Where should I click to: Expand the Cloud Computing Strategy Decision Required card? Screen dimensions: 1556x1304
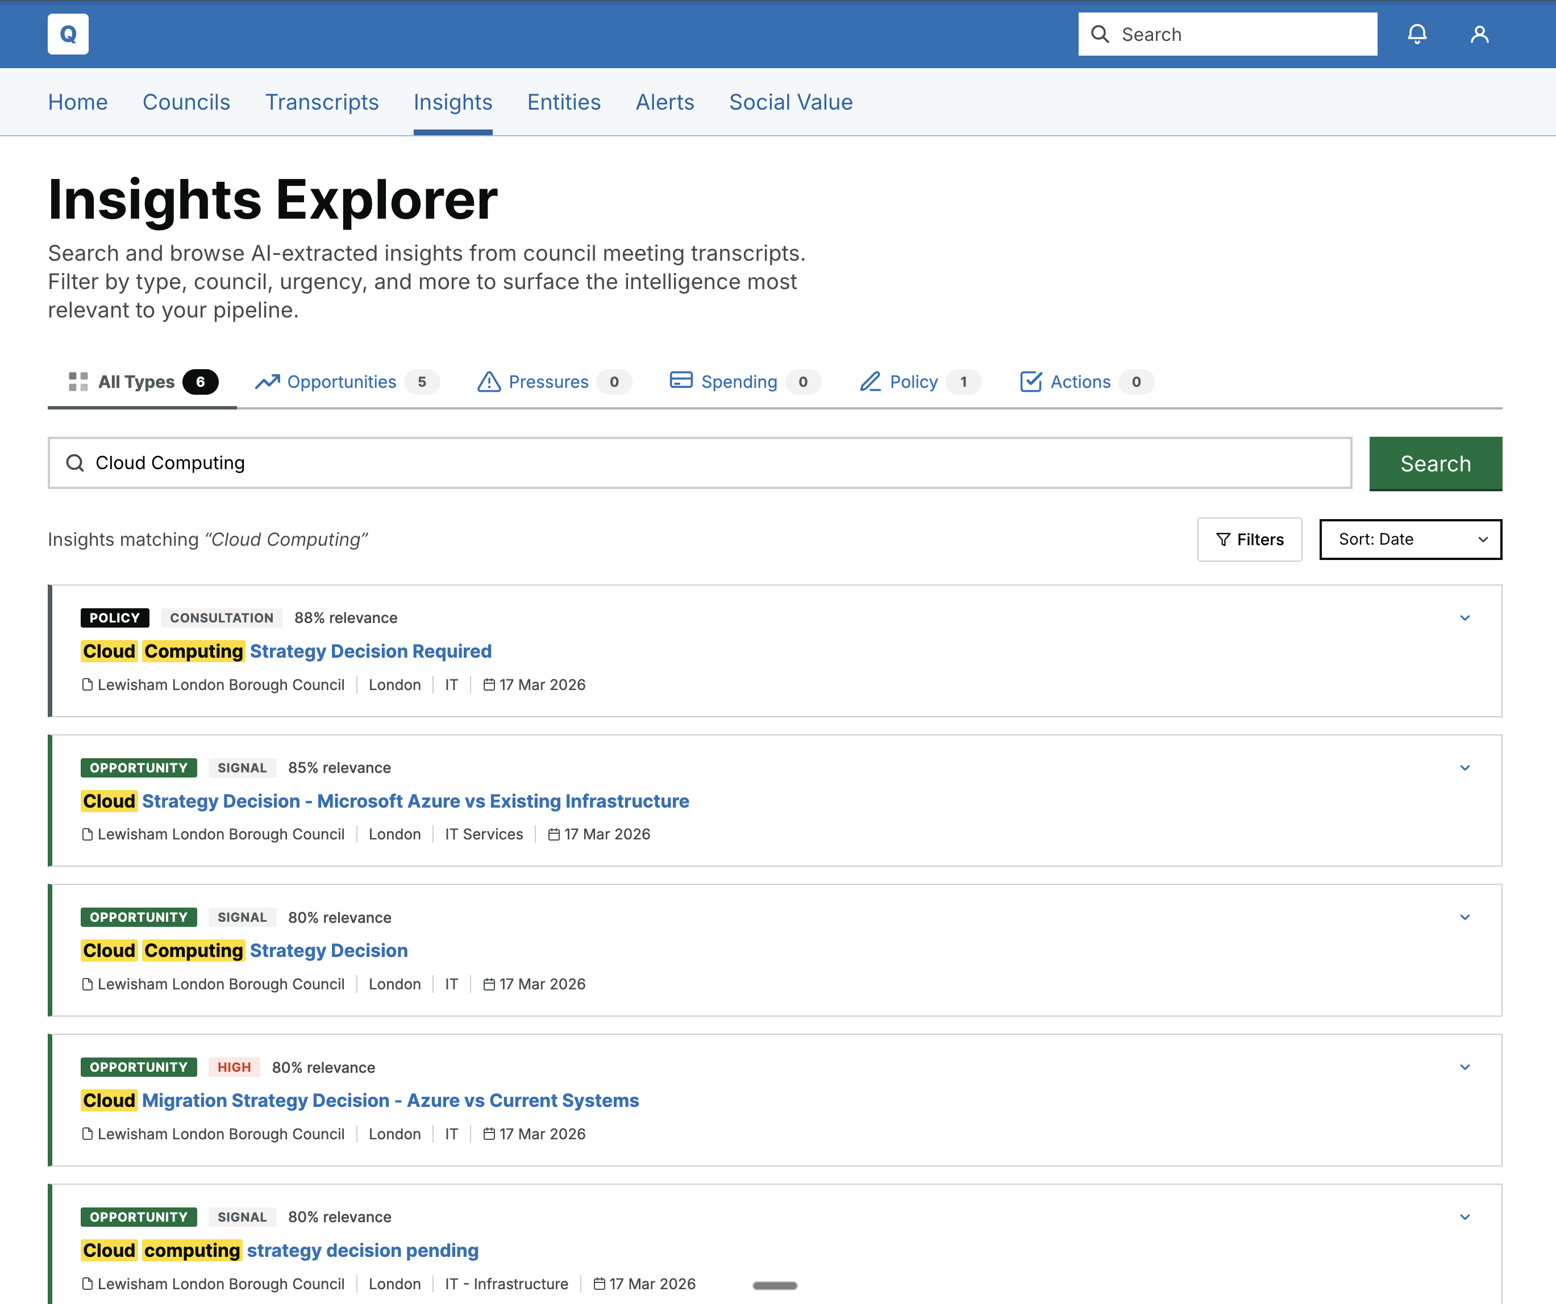coord(1464,617)
